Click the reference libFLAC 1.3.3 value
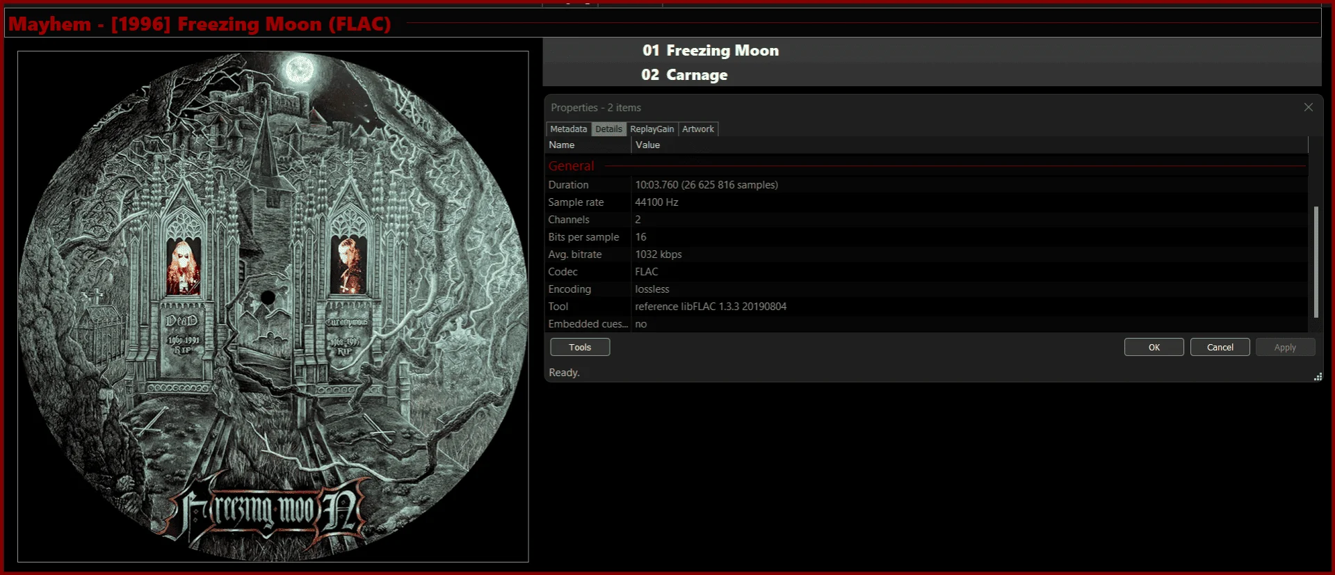Screen dimensions: 1335x575 coord(711,307)
